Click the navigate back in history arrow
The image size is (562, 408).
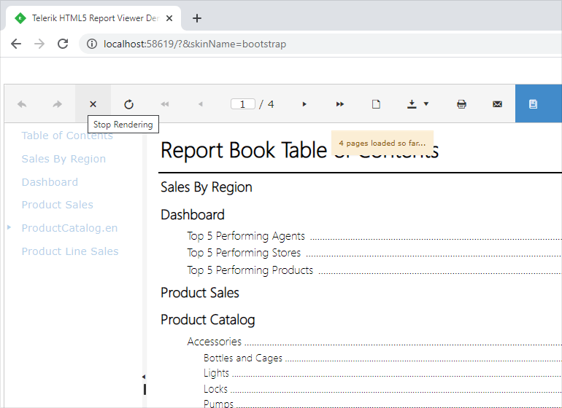pos(22,104)
